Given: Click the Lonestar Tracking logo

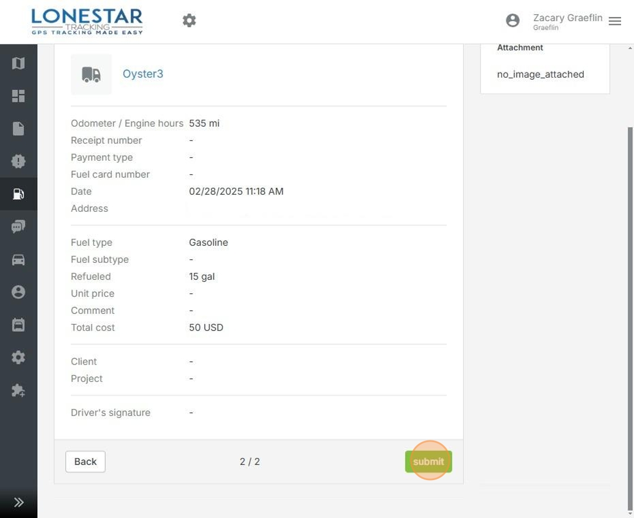Looking at the screenshot, I should point(87,22).
